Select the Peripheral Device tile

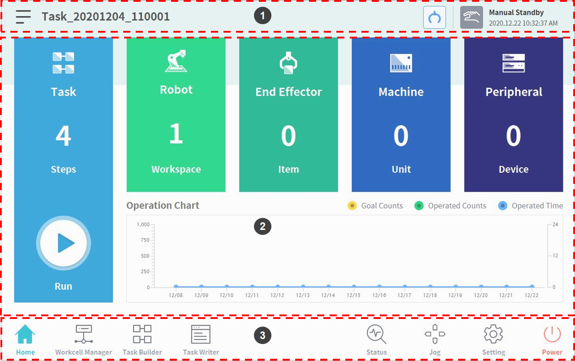point(513,115)
